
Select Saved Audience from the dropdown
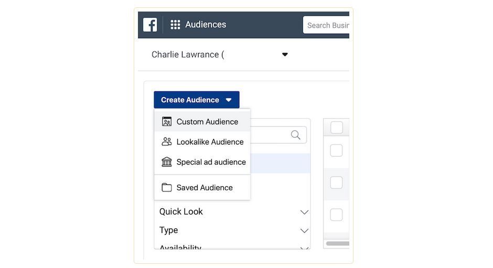[205, 187]
